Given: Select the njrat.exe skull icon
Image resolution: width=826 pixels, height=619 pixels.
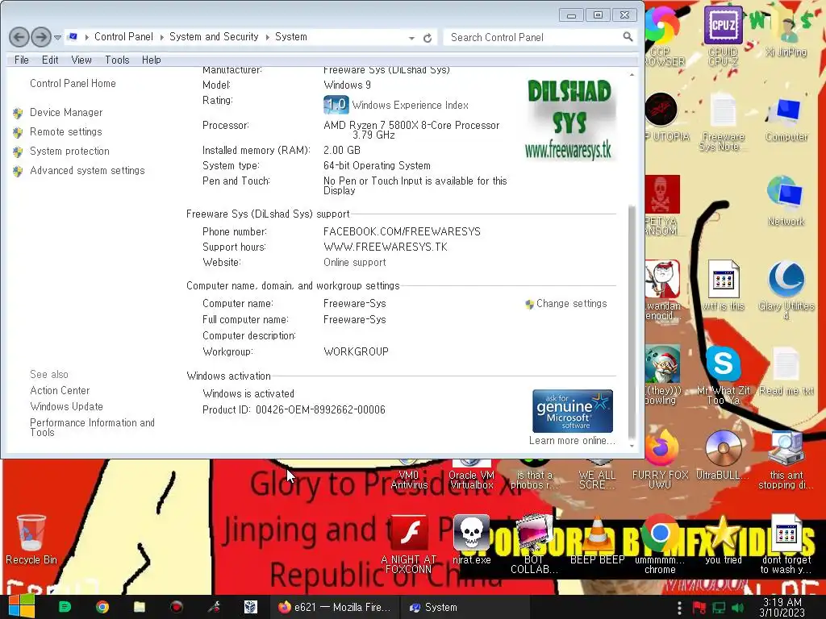Looking at the screenshot, I should [x=471, y=539].
